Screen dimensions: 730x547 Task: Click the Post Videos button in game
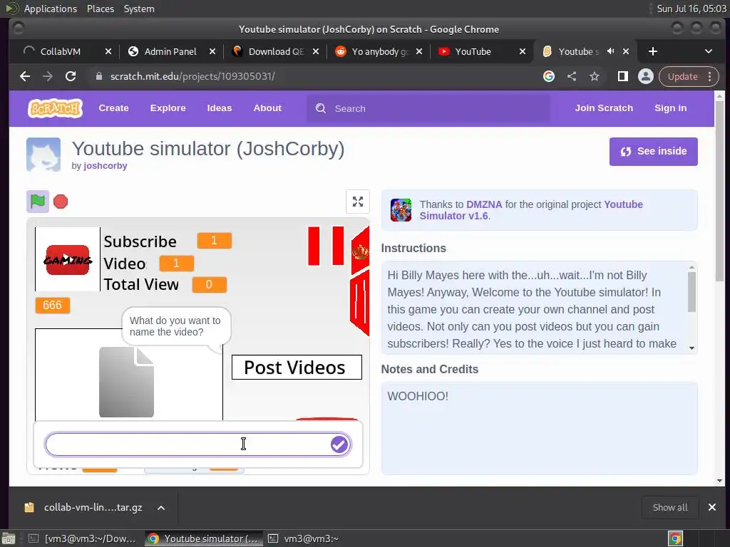(297, 368)
